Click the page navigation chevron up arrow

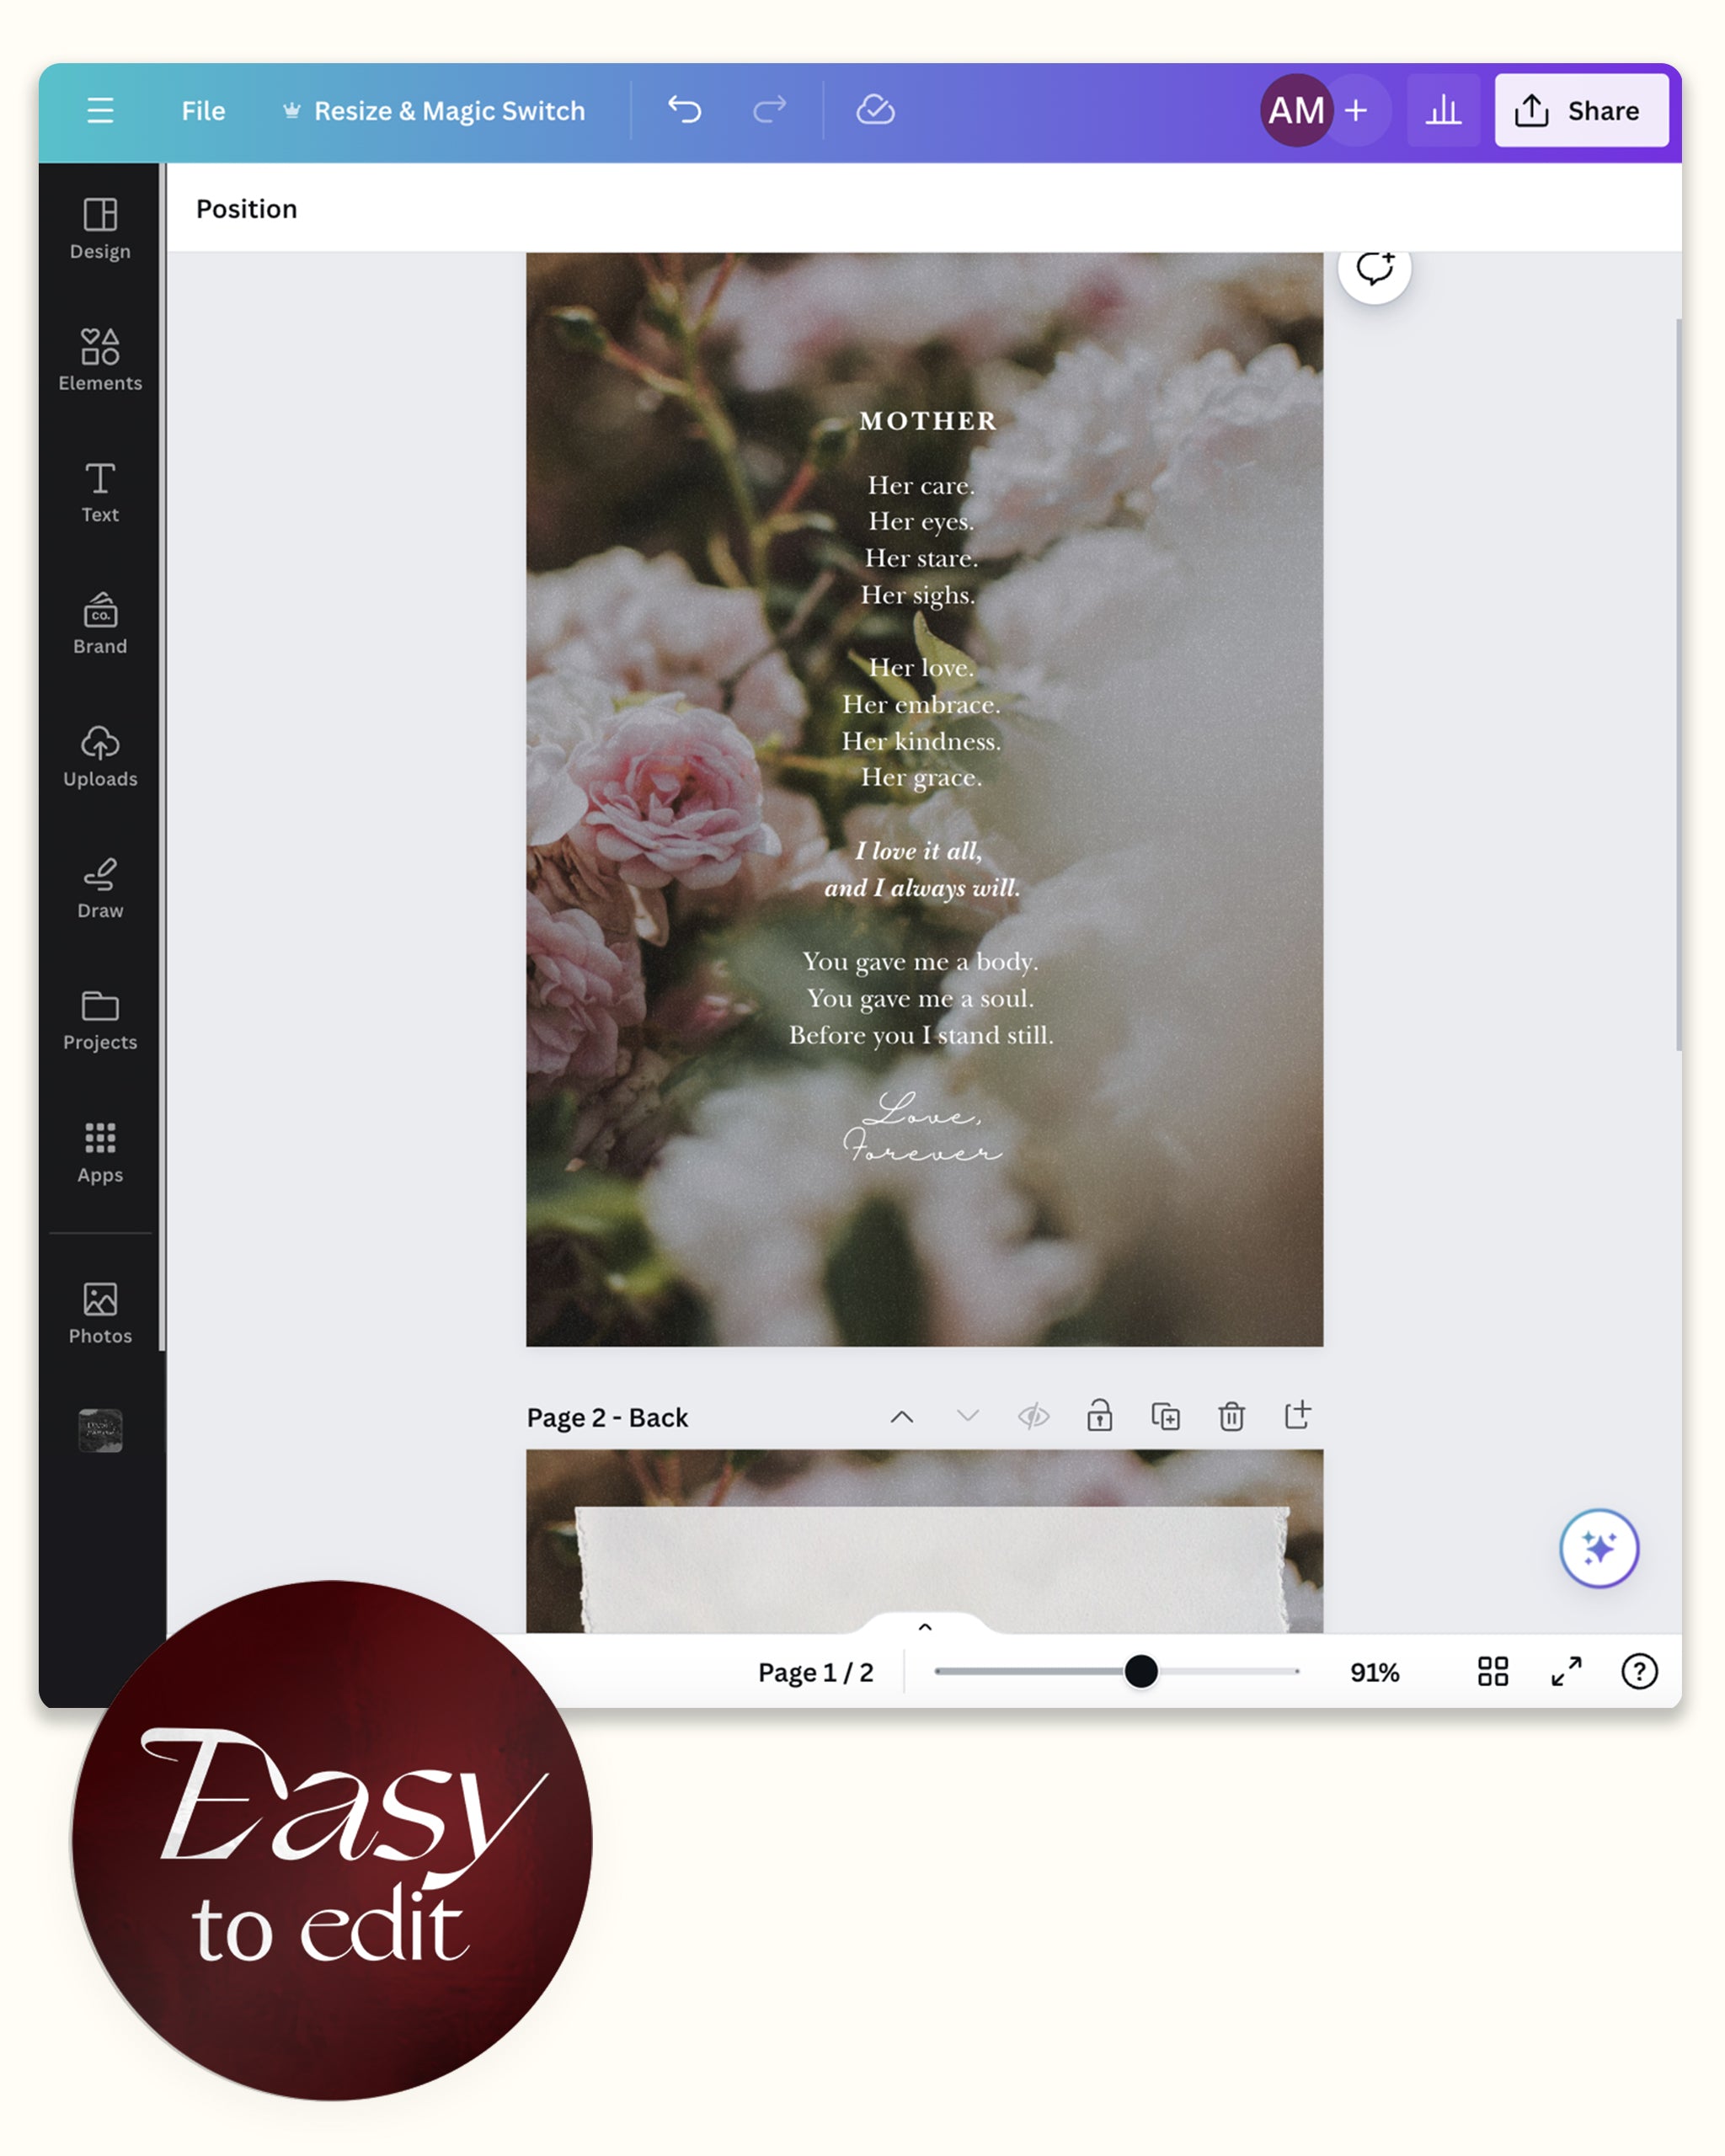click(x=900, y=1417)
